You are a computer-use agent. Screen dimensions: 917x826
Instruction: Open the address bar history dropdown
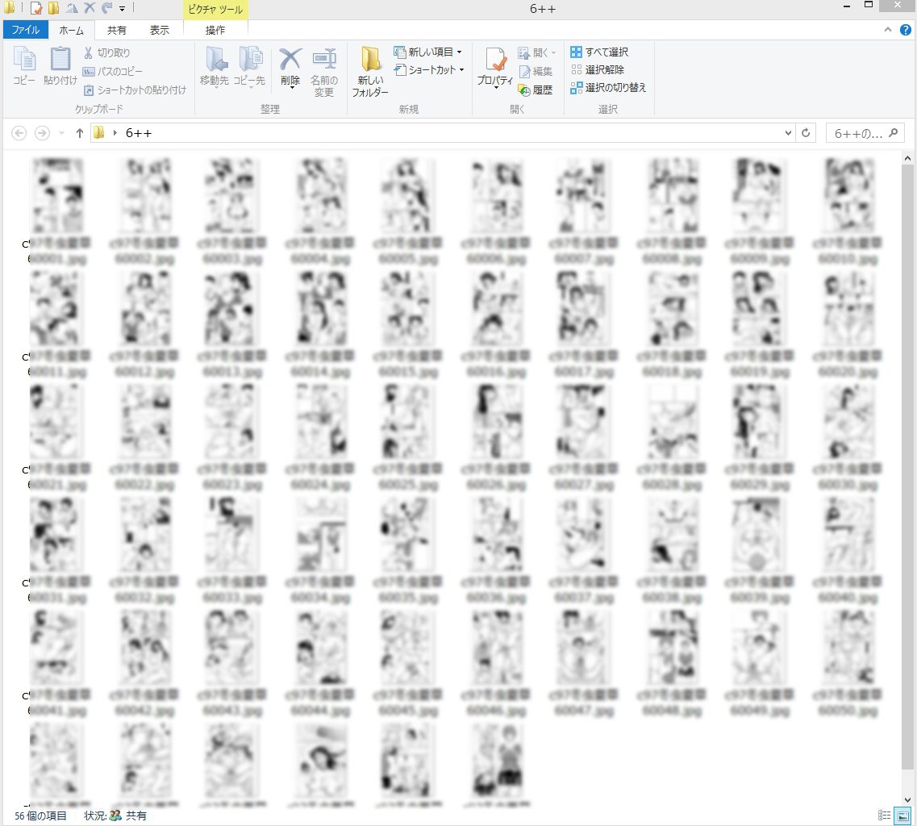788,133
